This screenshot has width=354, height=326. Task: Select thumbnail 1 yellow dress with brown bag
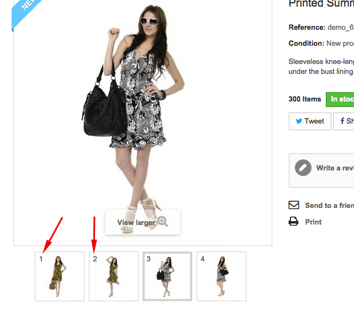tap(60, 276)
